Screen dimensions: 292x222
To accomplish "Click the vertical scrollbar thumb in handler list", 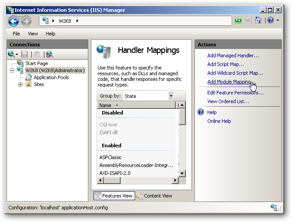I will click(x=182, y=117).
